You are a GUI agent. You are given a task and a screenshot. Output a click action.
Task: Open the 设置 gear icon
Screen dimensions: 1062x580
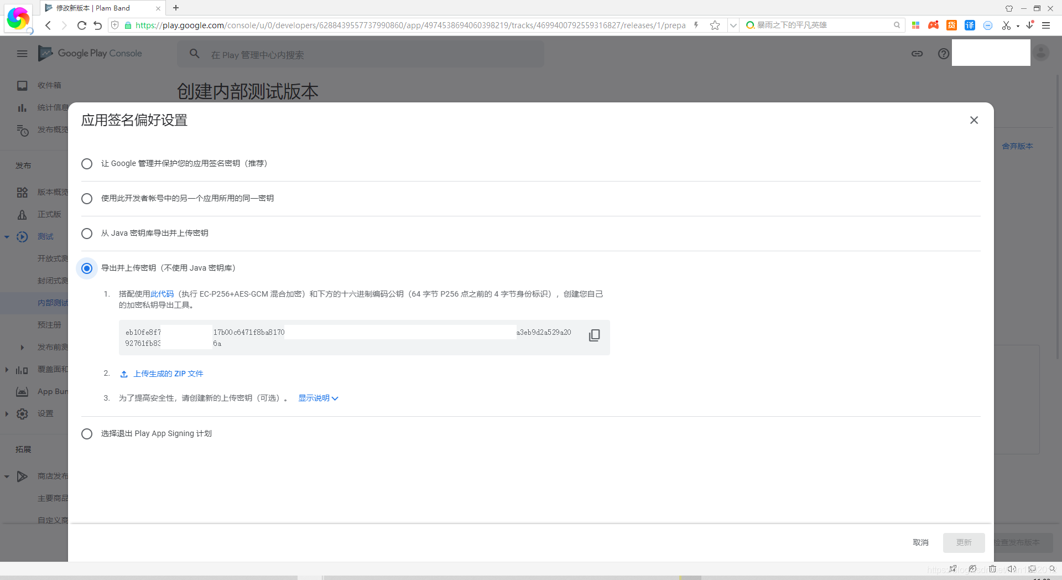pyautogui.click(x=22, y=413)
